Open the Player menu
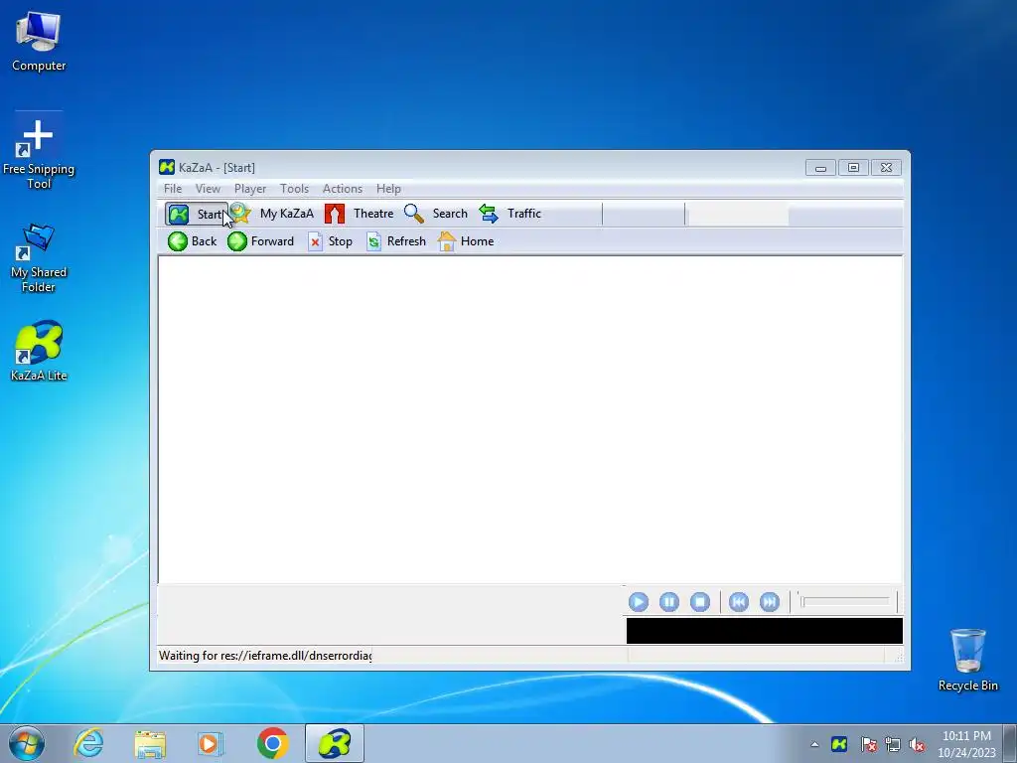The image size is (1017, 763). coord(249,189)
